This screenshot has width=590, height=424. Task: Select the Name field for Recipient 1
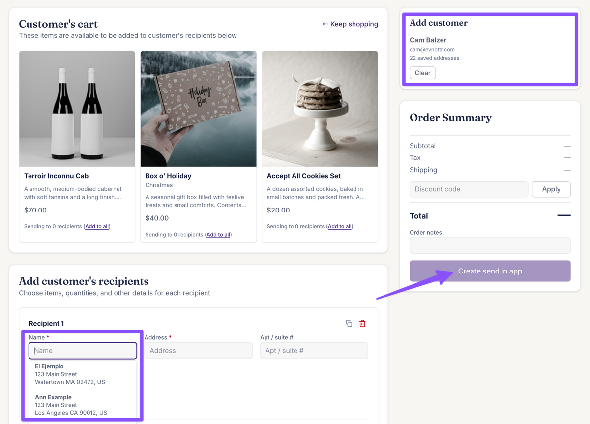[x=83, y=351]
